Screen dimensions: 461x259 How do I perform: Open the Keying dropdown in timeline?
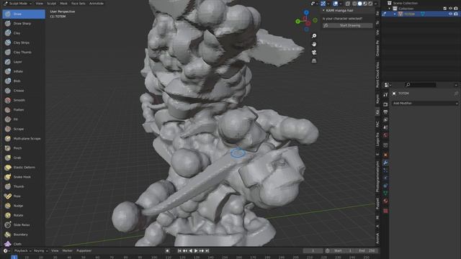[40, 251]
